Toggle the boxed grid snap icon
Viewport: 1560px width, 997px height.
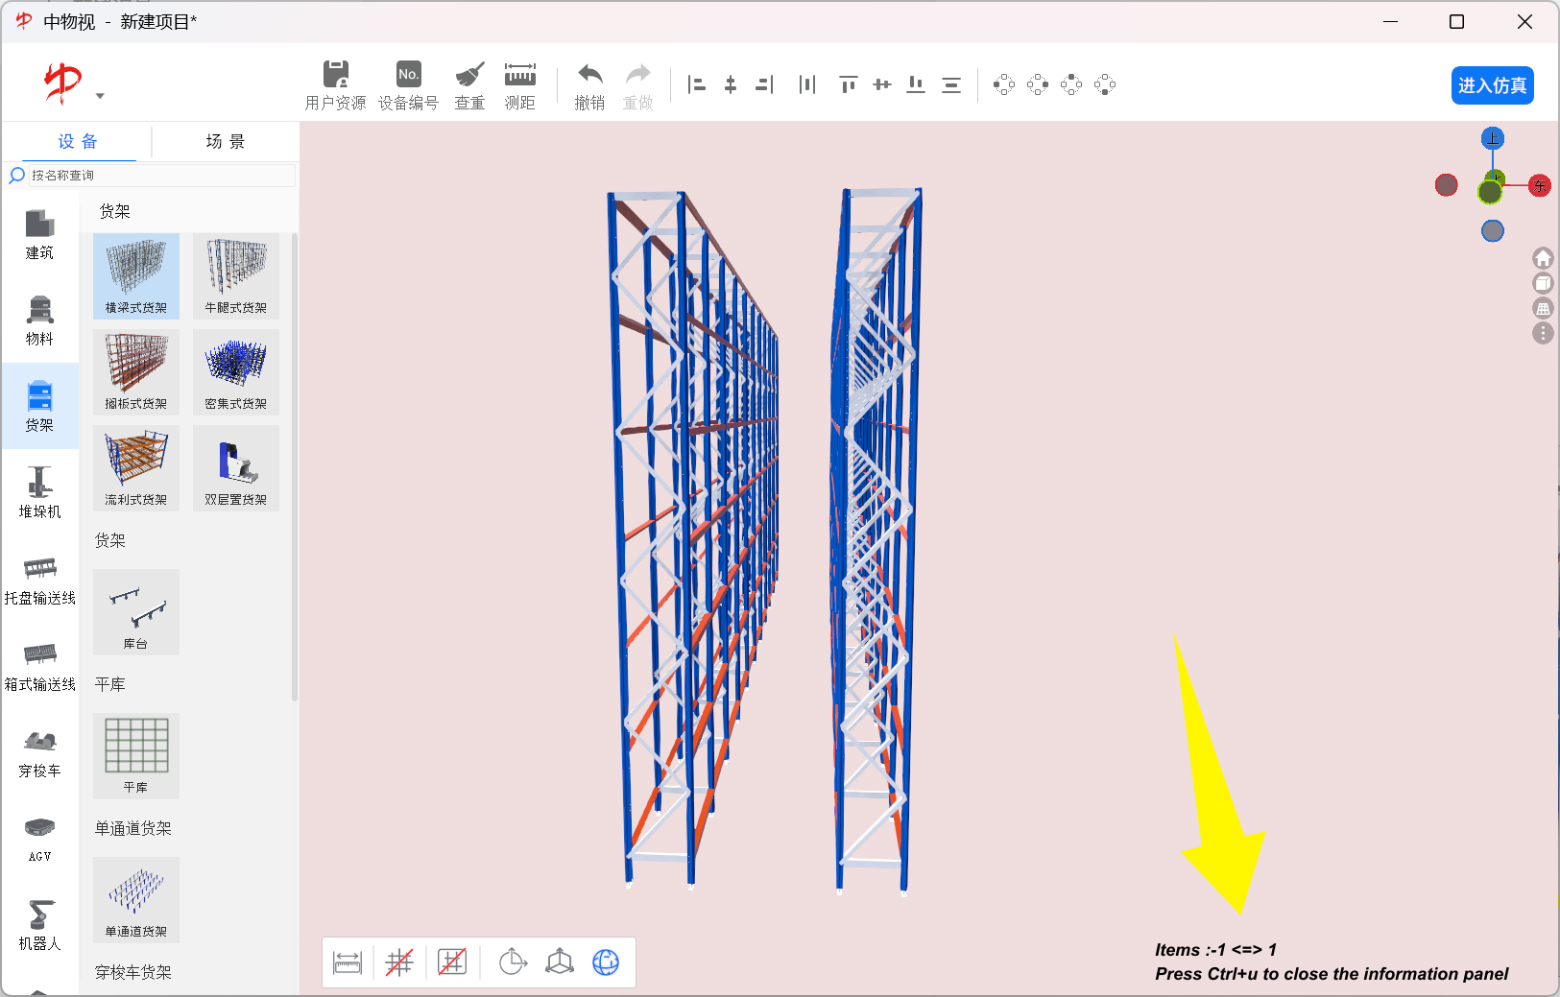click(452, 961)
